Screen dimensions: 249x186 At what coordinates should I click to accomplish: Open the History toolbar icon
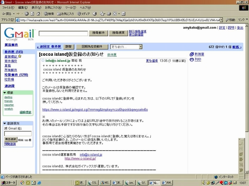(95, 14)
